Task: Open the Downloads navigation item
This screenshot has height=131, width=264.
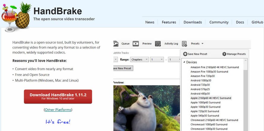Action: [193, 22]
